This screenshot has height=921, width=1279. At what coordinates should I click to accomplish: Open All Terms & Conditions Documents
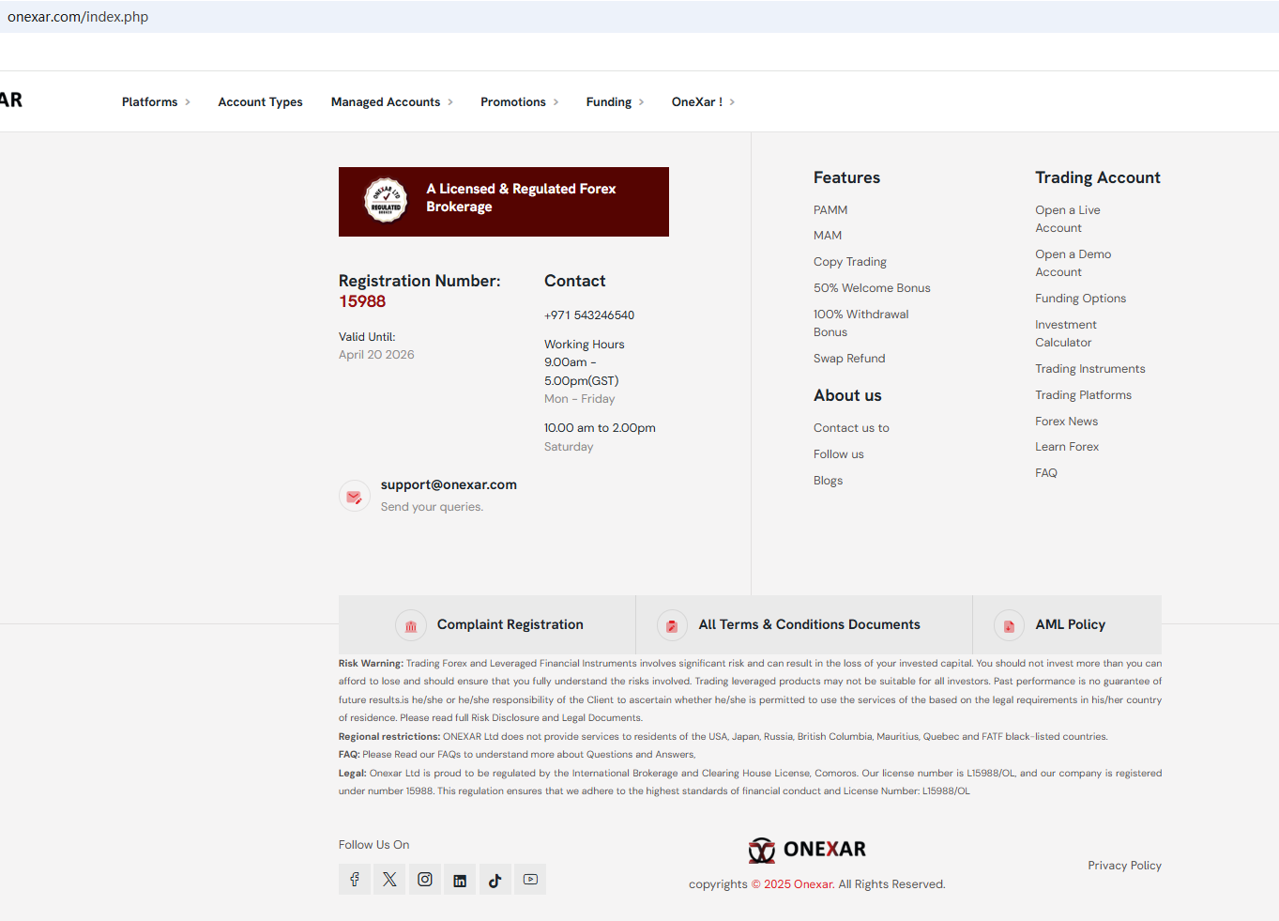[804, 625]
